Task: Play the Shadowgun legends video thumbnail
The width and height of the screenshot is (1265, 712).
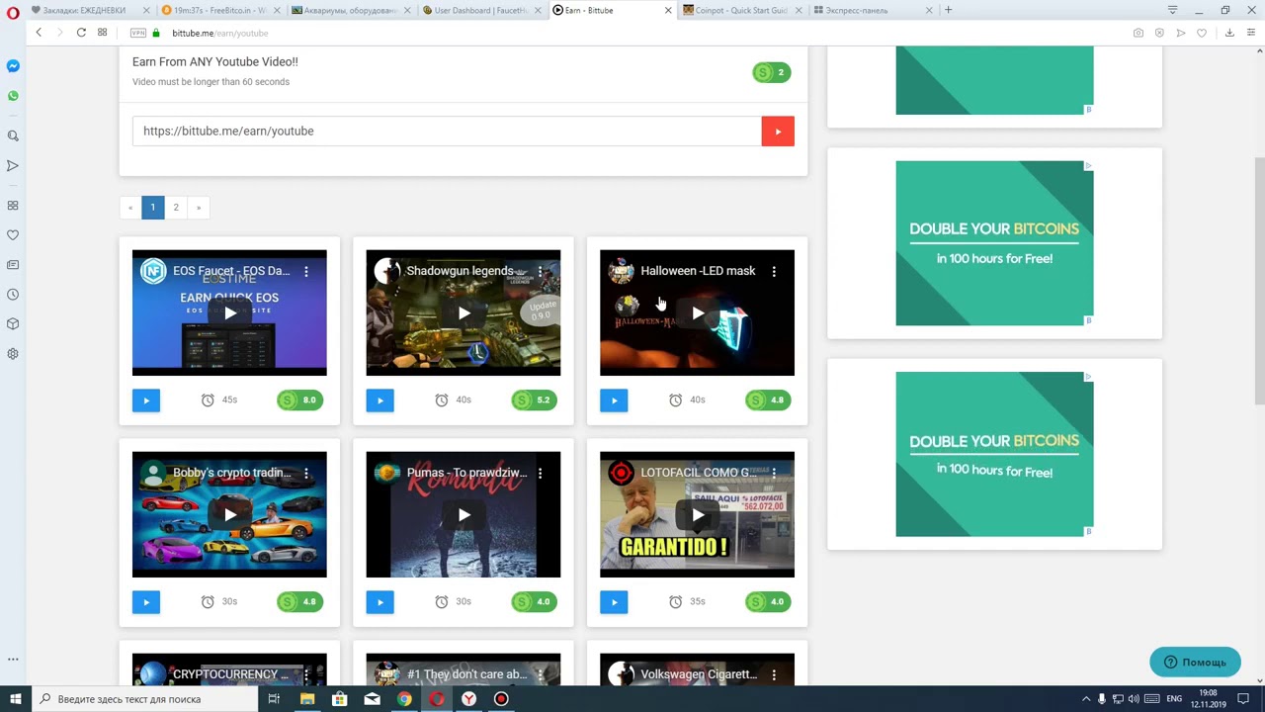Action: pyautogui.click(x=464, y=313)
